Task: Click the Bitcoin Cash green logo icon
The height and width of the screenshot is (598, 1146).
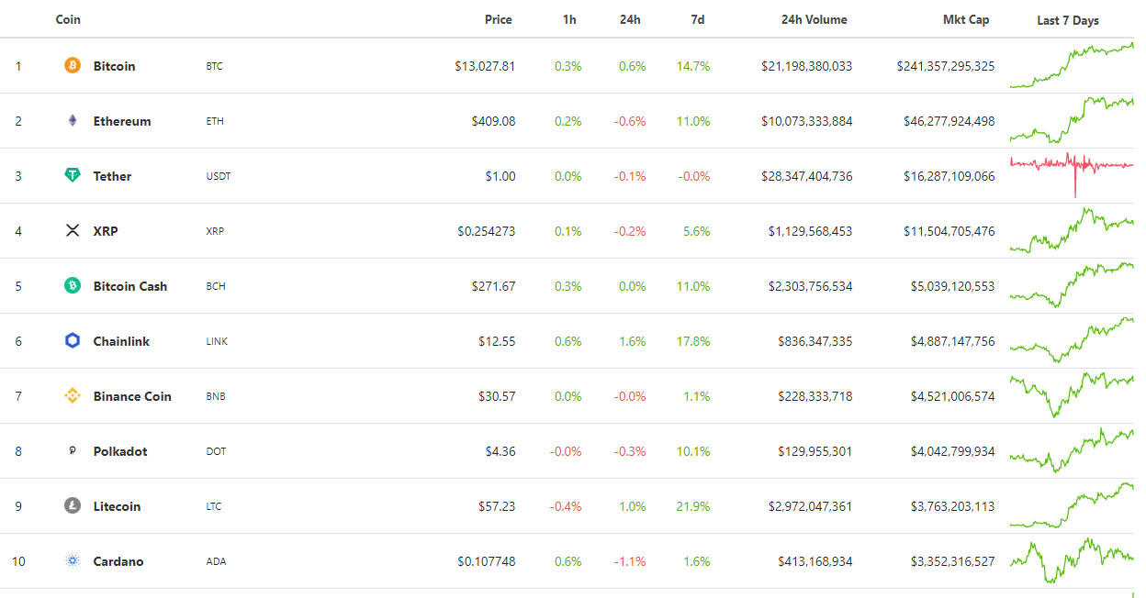Action: click(73, 286)
